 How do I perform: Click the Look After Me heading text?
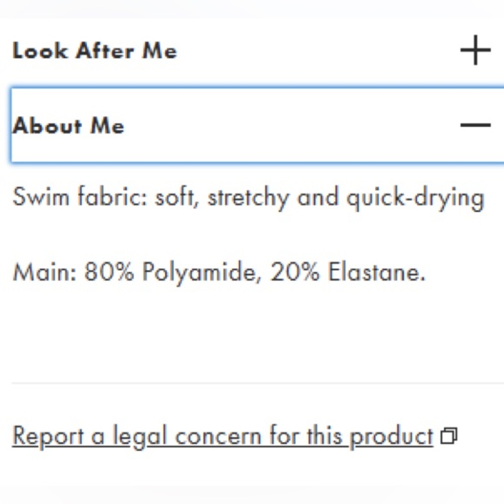coord(95,50)
